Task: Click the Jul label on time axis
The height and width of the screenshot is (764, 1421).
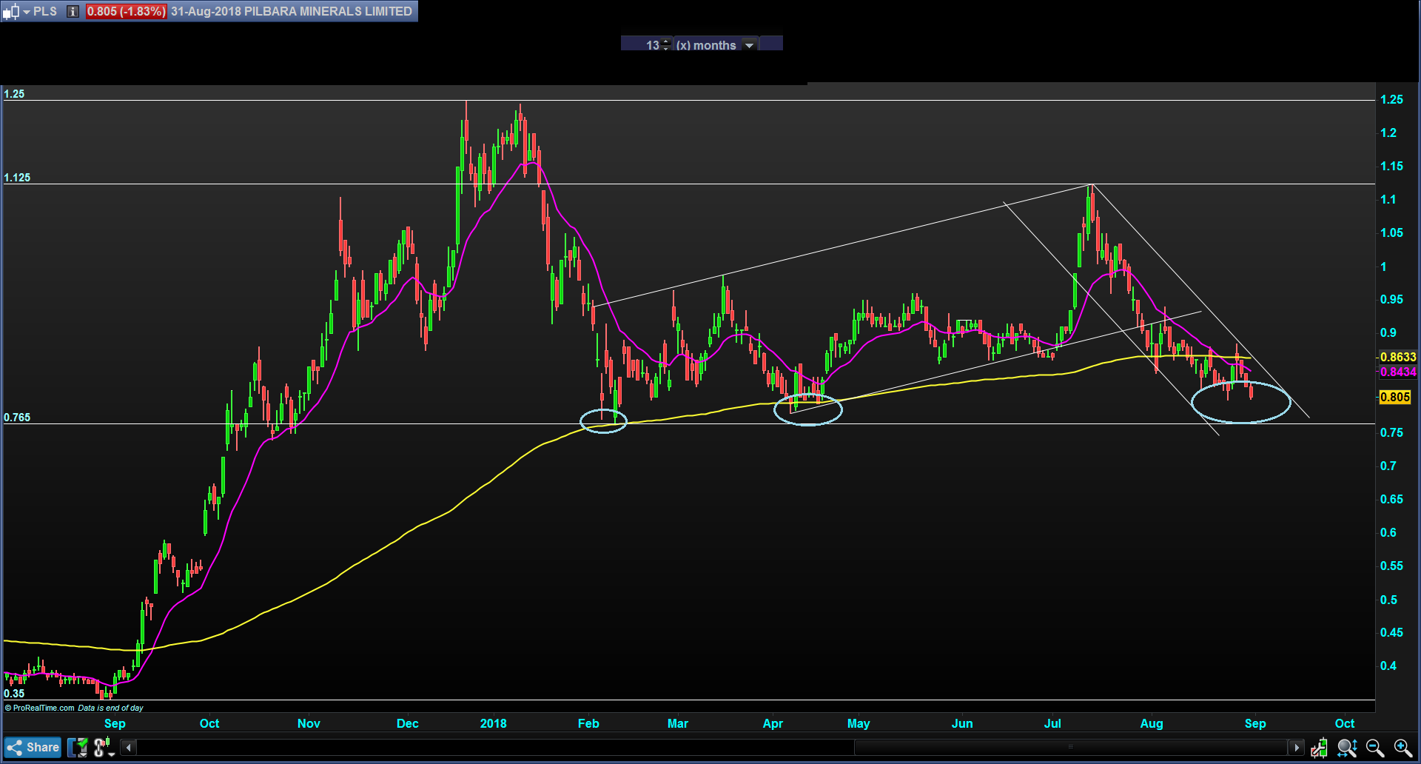Action: click(x=1052, y=723)
